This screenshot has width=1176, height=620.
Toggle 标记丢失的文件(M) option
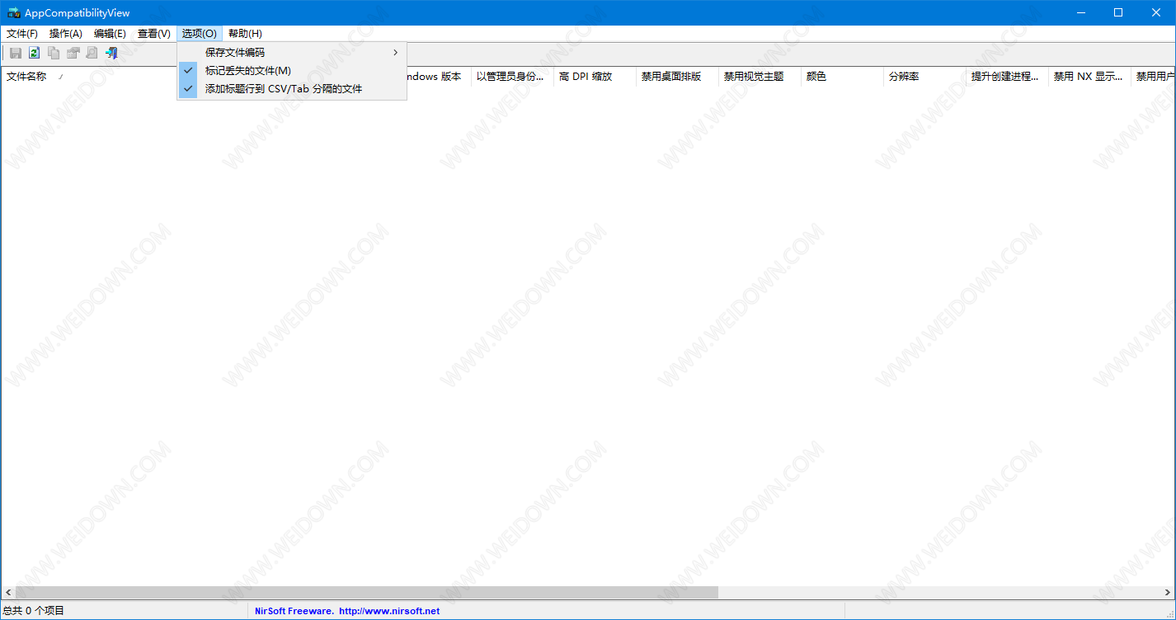(292, 71)
